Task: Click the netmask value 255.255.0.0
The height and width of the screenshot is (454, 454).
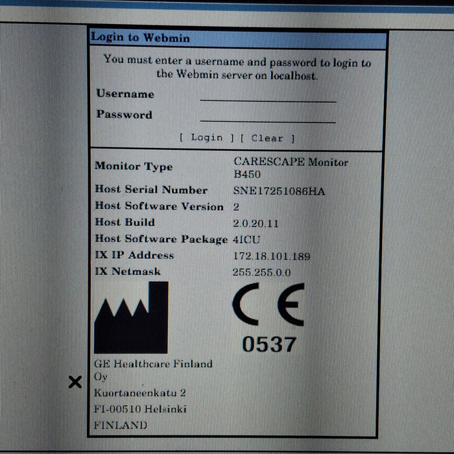Action: tap(261, 272)
